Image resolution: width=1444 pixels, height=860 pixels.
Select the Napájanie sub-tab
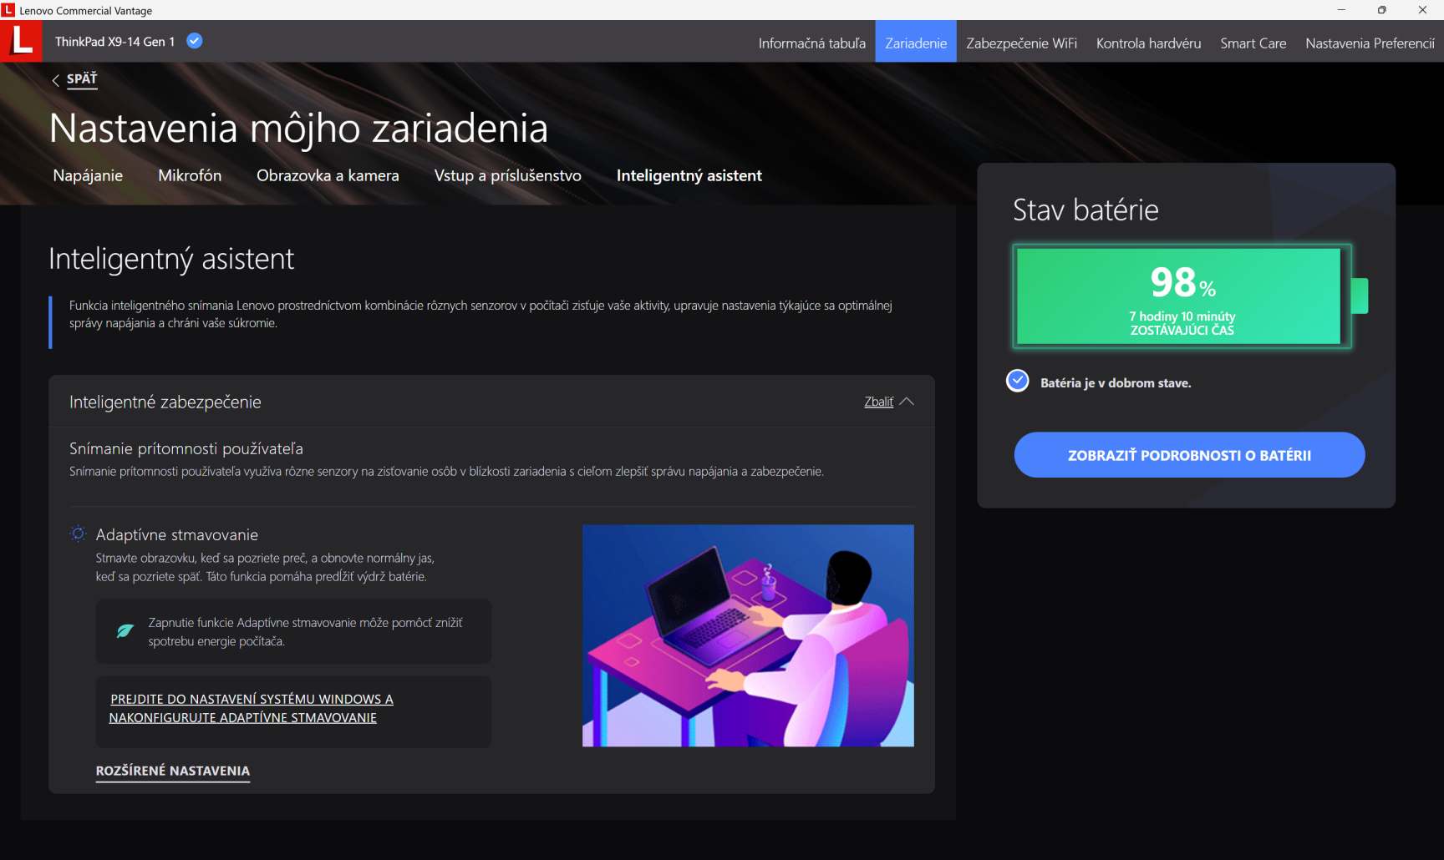click(88, 175)
